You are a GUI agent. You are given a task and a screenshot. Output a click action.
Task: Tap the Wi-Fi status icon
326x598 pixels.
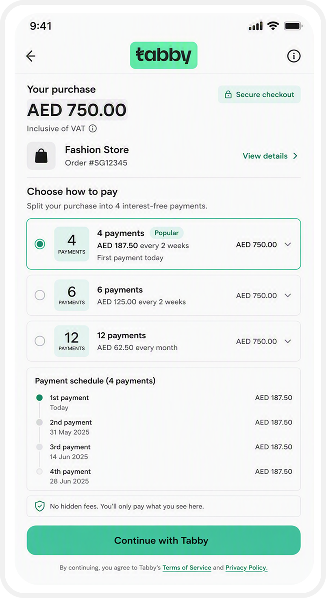(x=273, y=26)
